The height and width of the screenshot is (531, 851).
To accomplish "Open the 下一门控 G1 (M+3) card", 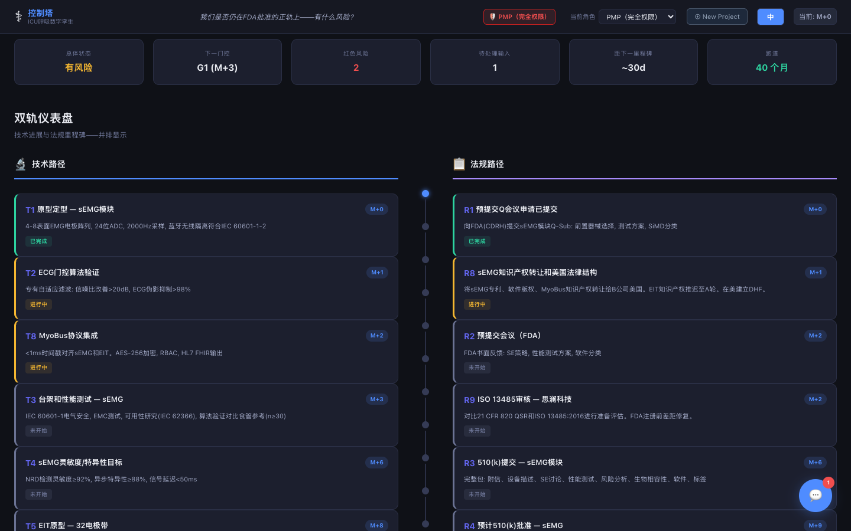I will point(217,62).
